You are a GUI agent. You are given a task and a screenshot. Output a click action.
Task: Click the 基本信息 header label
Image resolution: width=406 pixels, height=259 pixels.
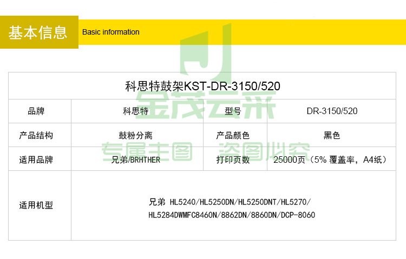[x=38, y=32]
